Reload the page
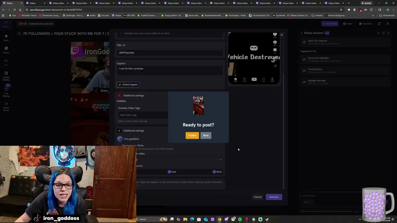The image size is (397, 223). pyautogui.click(x=14, y=10)
